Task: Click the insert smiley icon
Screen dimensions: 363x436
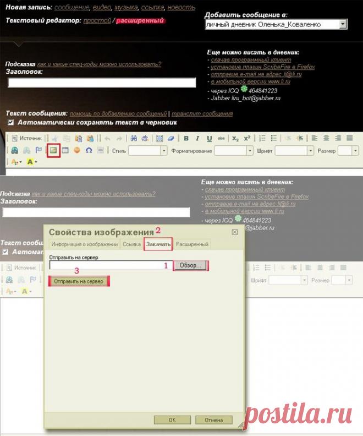Action: pyautogui.click(x=77, y=150)
